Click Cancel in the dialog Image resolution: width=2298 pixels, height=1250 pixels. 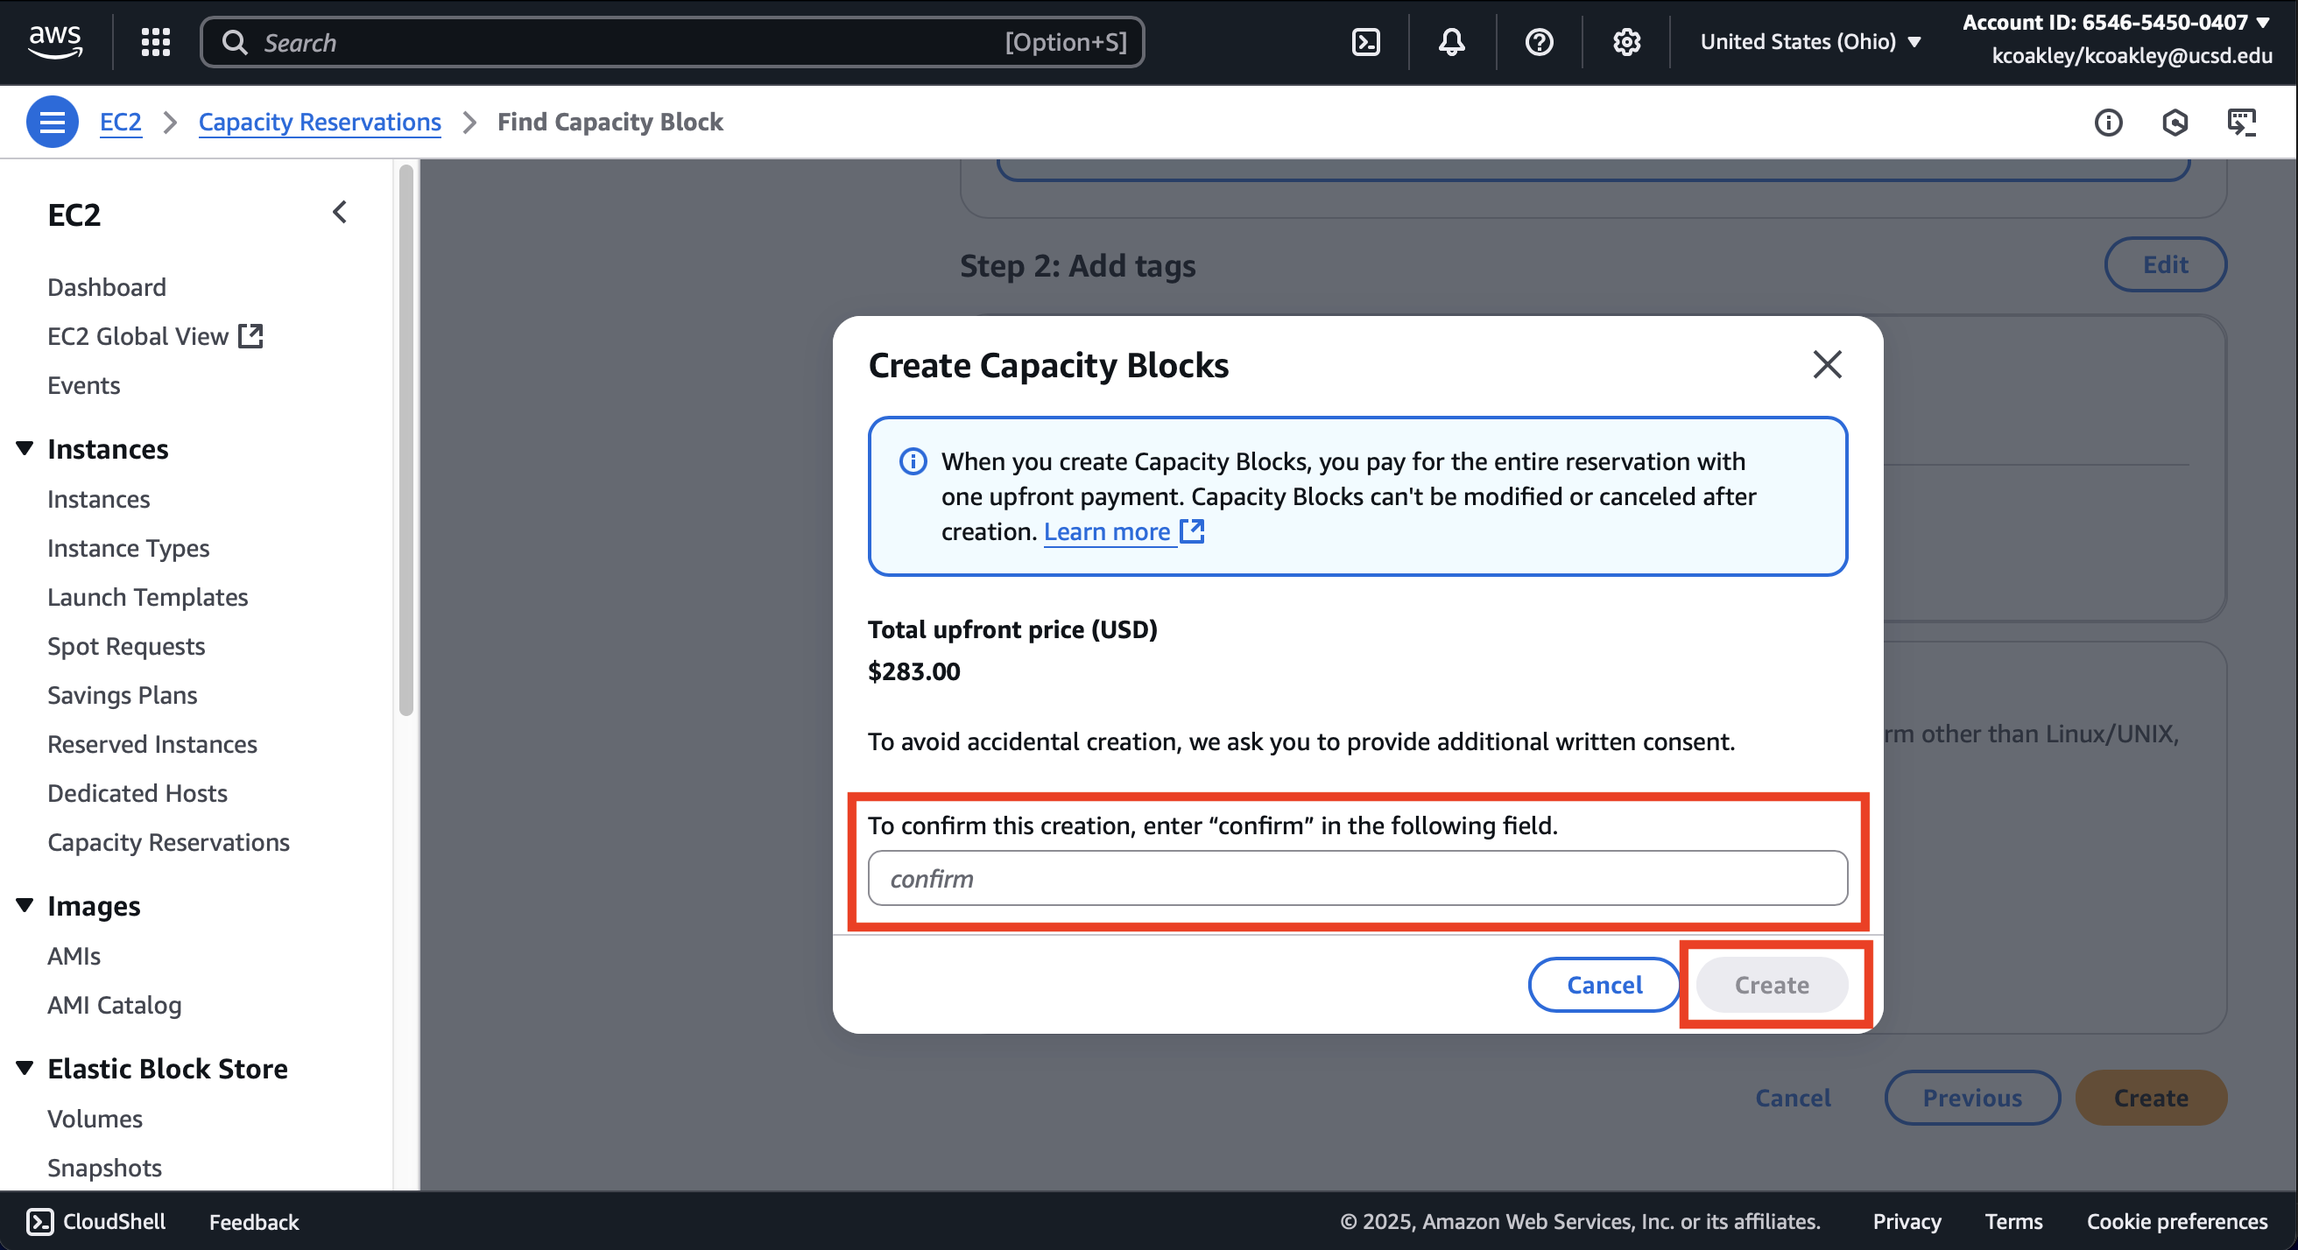1604,984
